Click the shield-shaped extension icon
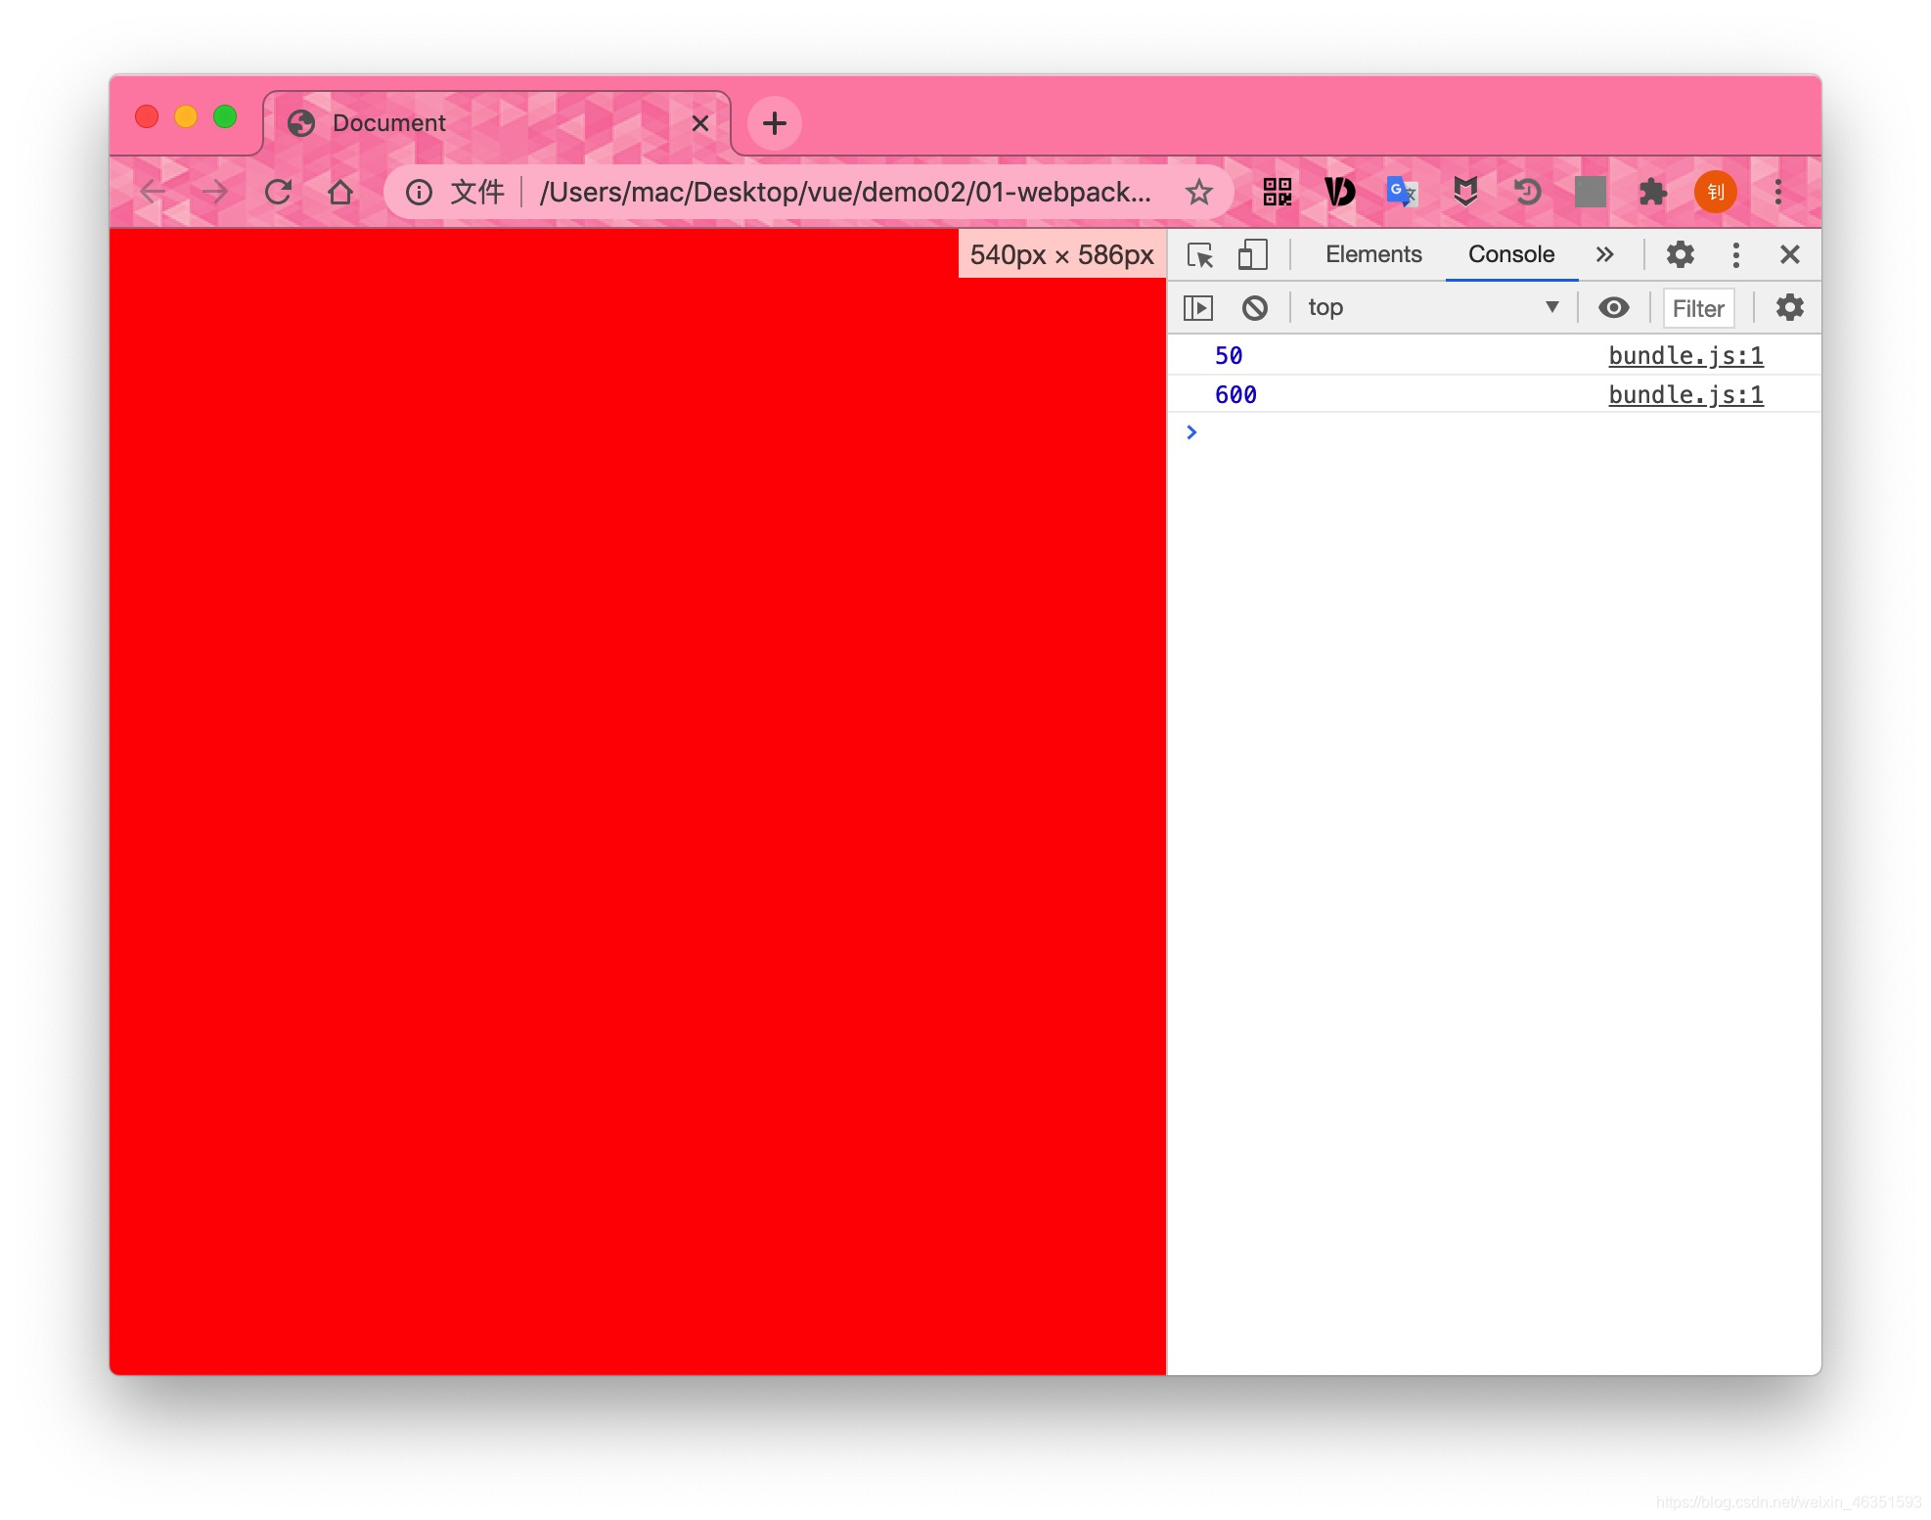 point(1465,192)
